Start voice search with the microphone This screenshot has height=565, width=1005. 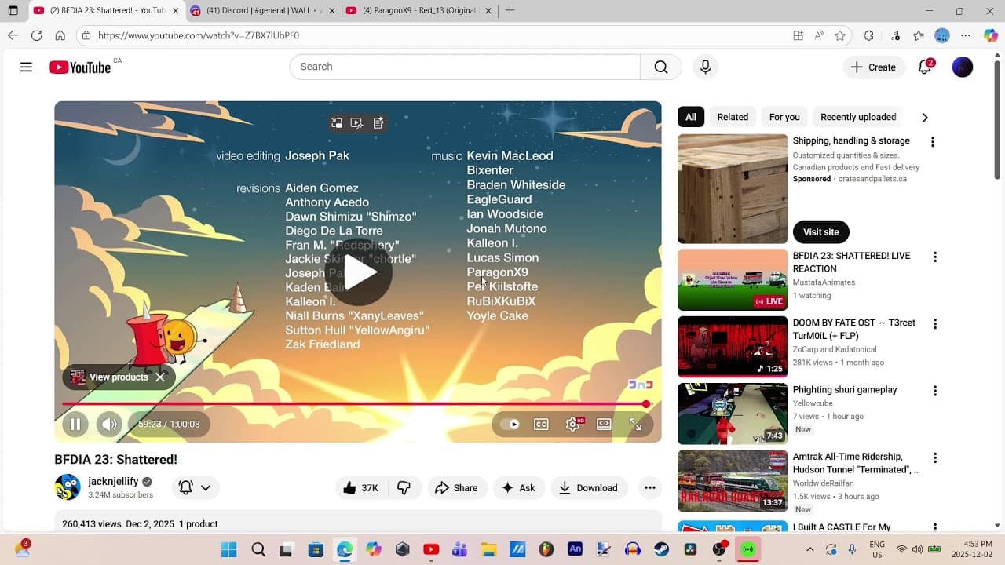(705, 67)
